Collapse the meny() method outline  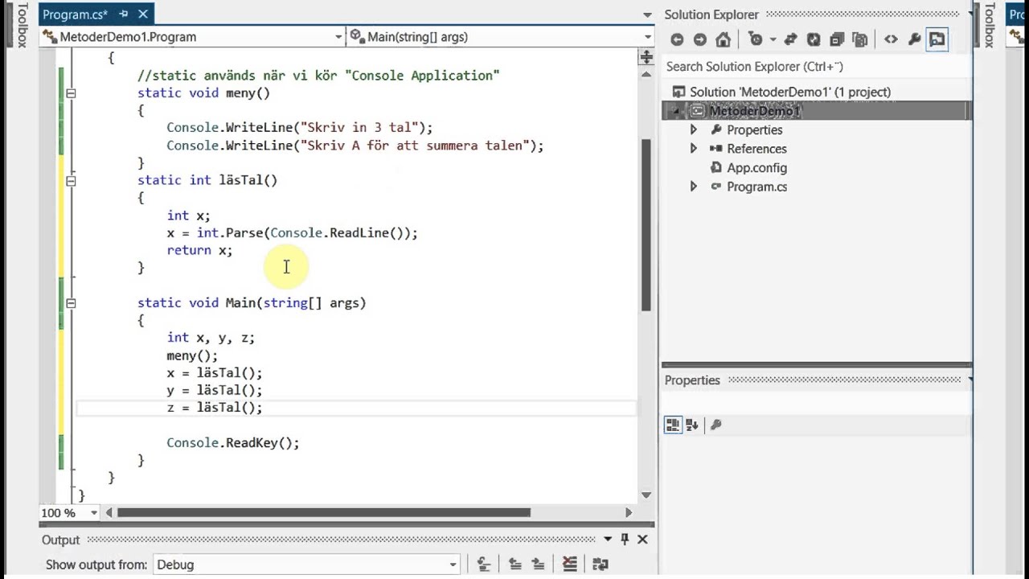[71, 93]
